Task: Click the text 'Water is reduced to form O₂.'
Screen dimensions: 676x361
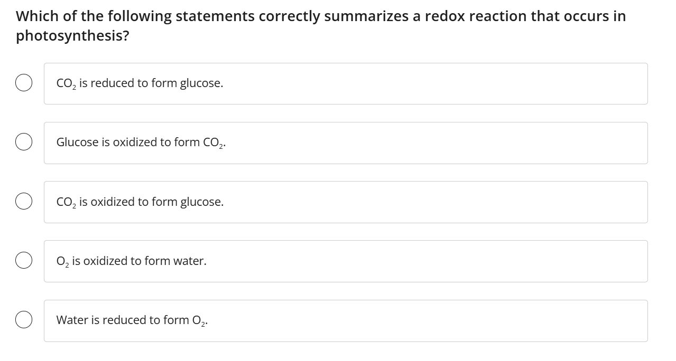Action: 132,320
